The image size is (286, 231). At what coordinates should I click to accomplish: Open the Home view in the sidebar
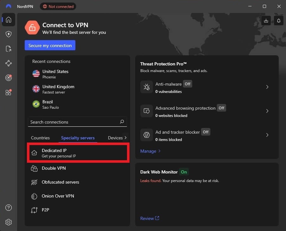[x=9, y=20]
